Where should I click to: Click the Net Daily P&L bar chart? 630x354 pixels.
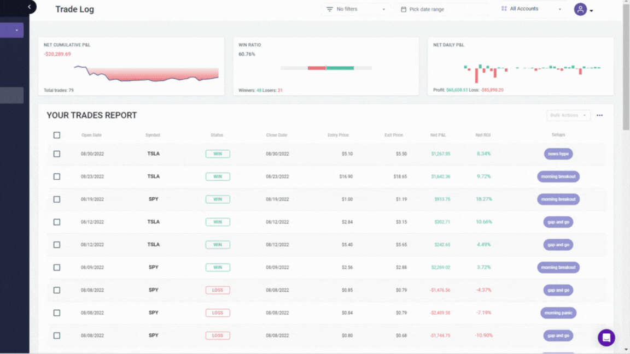click(x=532, y=73)
